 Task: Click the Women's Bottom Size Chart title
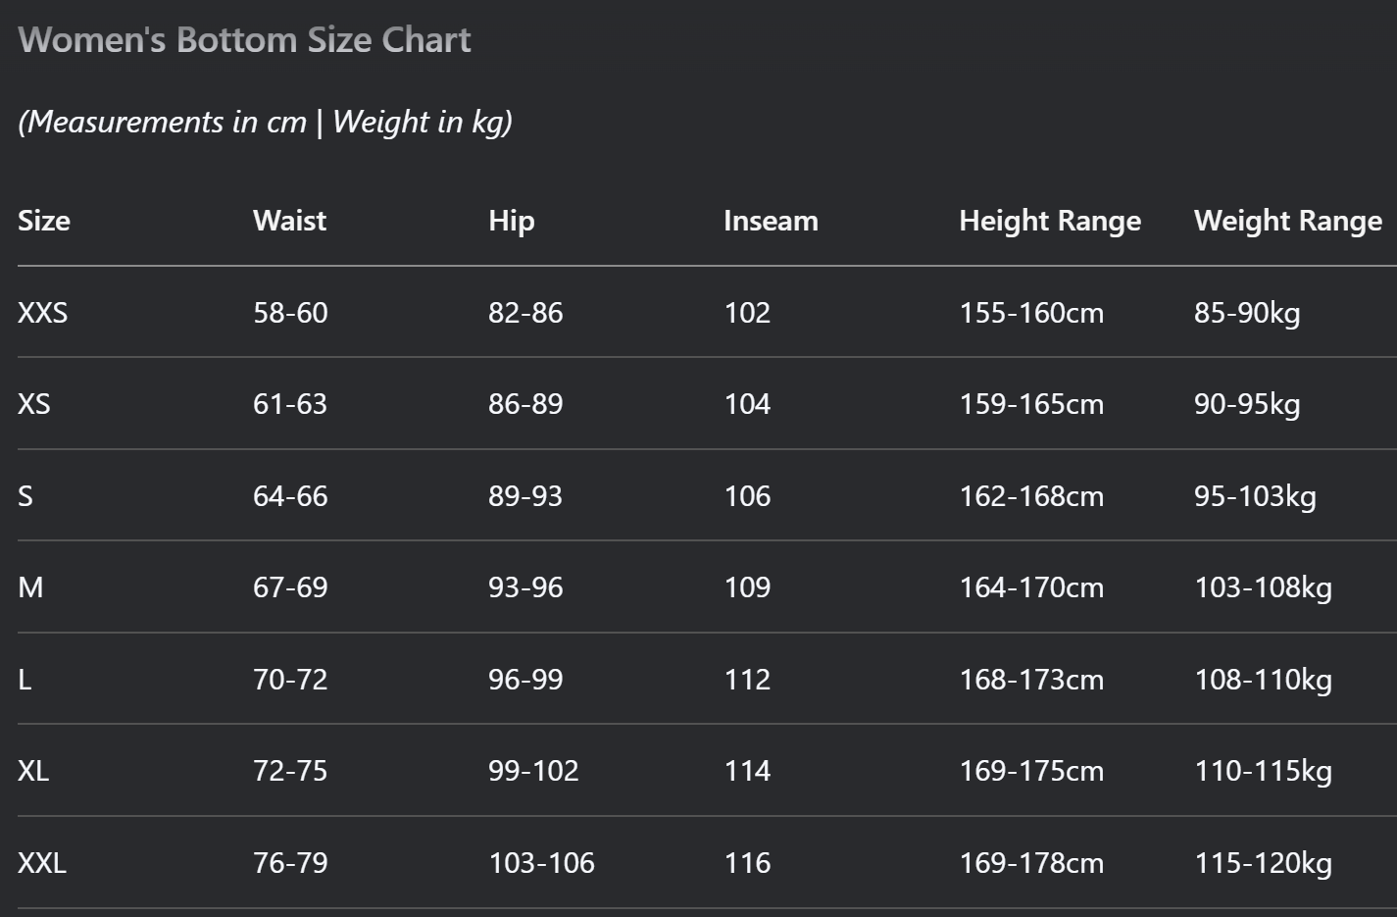pos(244,40)
